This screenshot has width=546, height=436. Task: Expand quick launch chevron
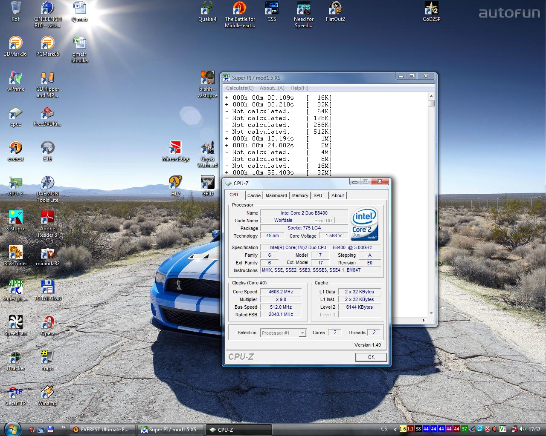tap(64, 427)
